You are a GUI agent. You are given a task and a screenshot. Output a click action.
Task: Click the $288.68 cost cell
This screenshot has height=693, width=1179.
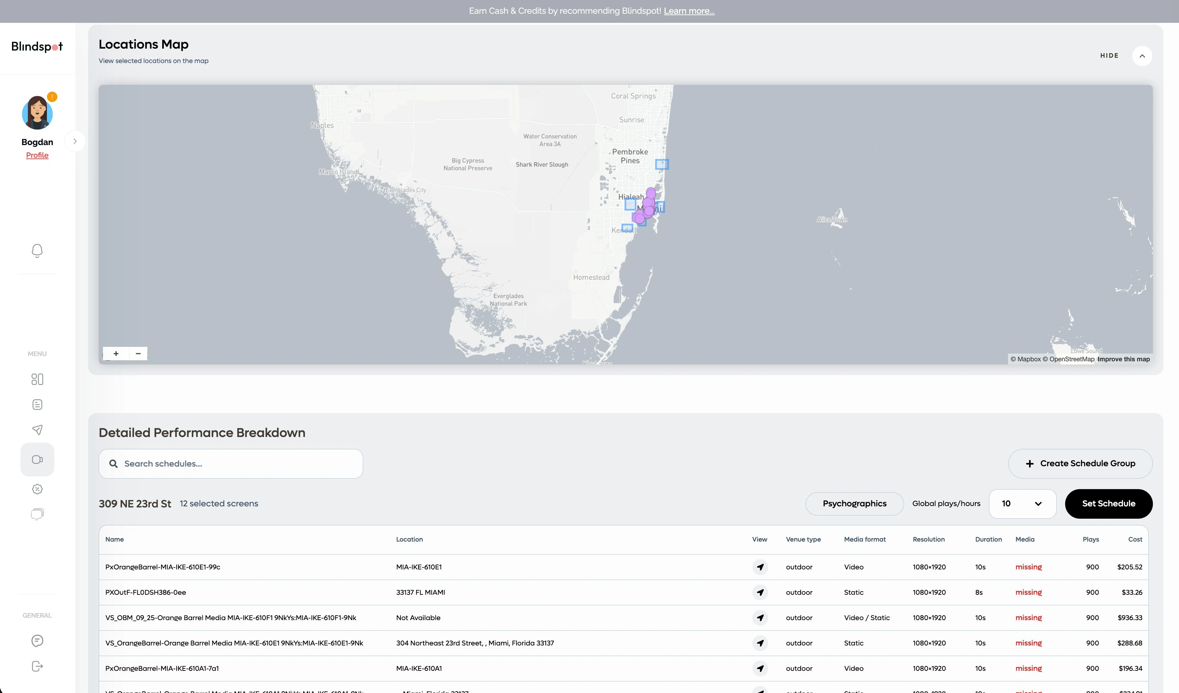(1129, 643)
